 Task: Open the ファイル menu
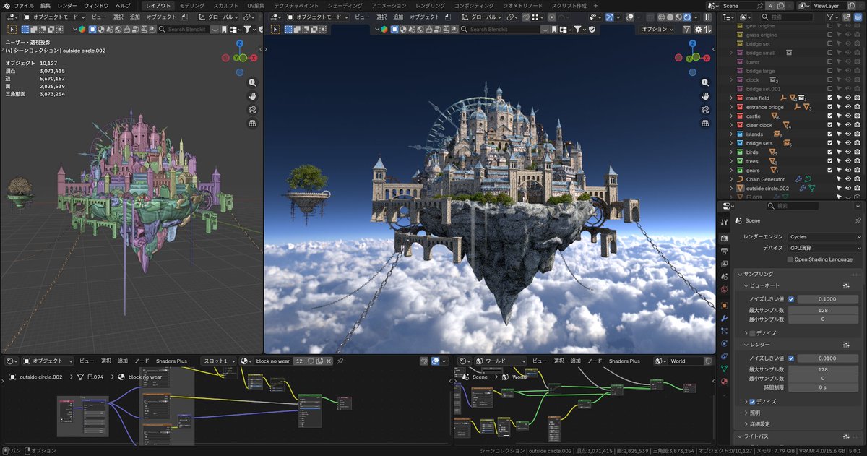point(24,5)
